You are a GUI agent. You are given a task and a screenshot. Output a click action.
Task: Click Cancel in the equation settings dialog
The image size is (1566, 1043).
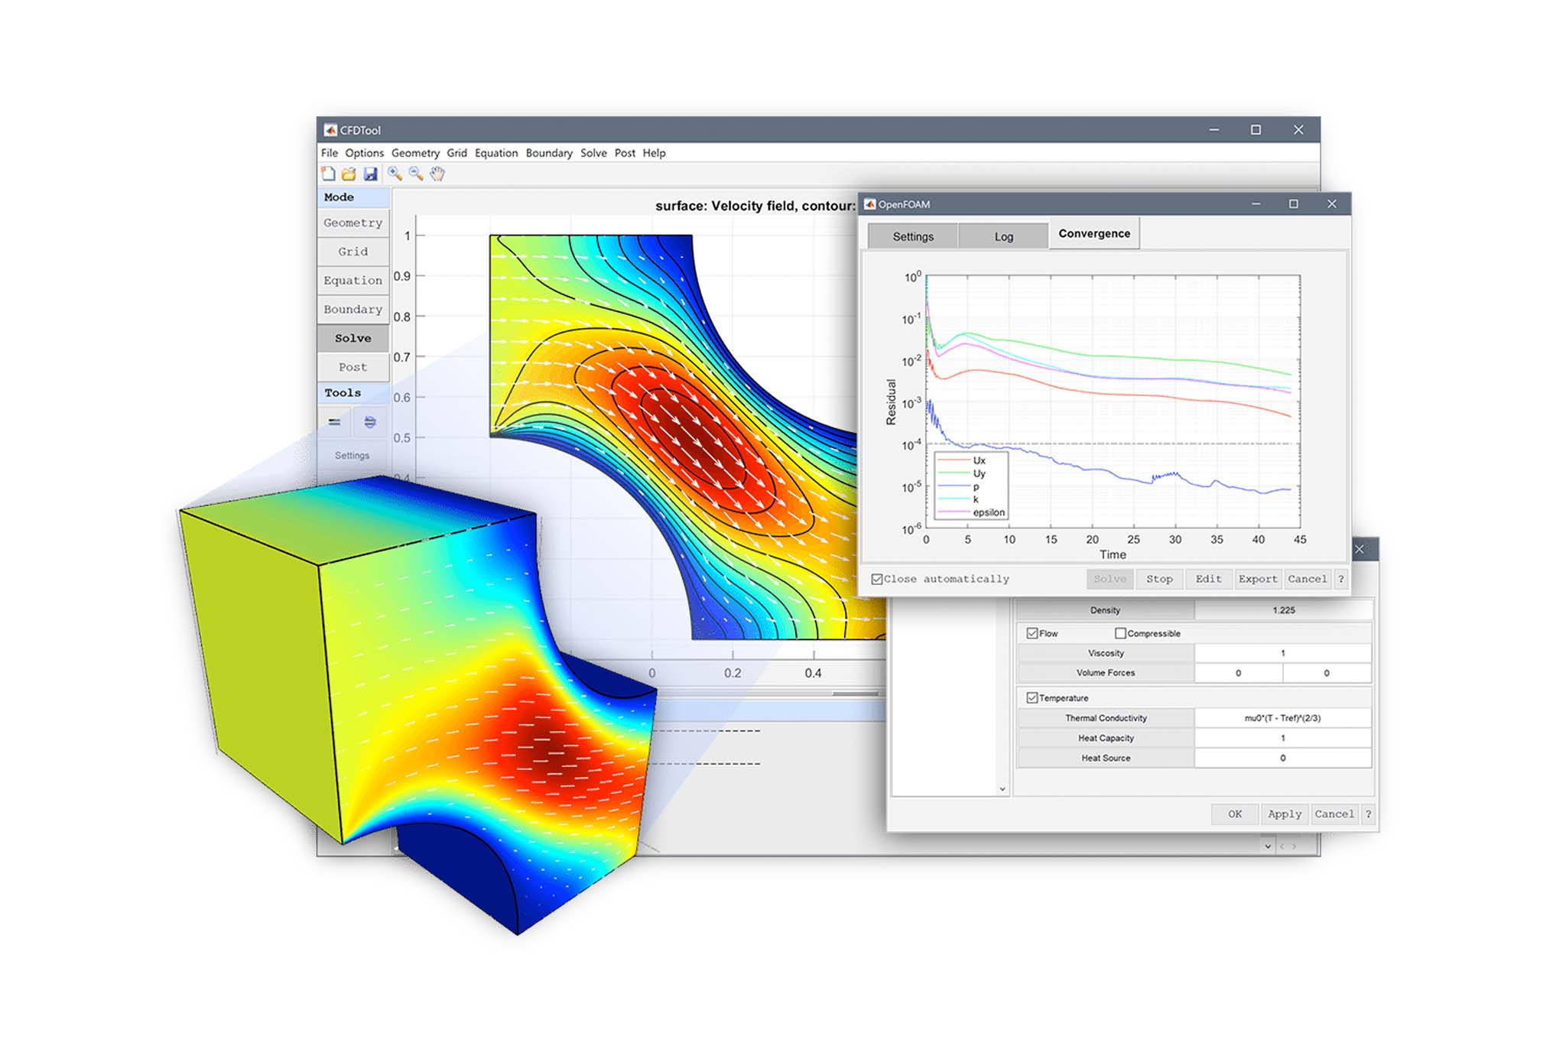[1334, 814]
